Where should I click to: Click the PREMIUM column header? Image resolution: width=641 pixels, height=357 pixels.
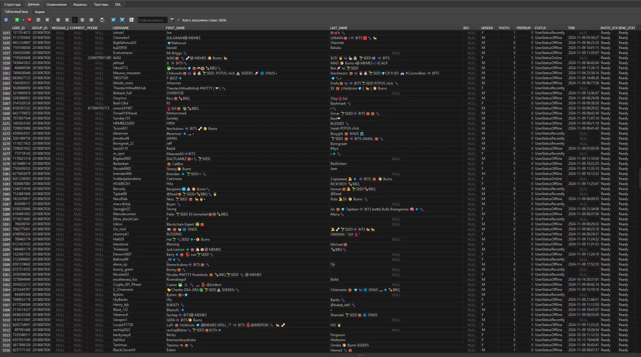coord(525,28)
